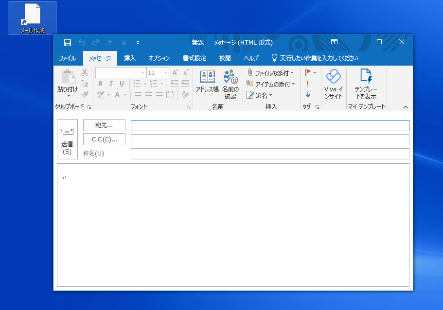
Task: Toggle center alignment
Action: [x=149, y=95]
